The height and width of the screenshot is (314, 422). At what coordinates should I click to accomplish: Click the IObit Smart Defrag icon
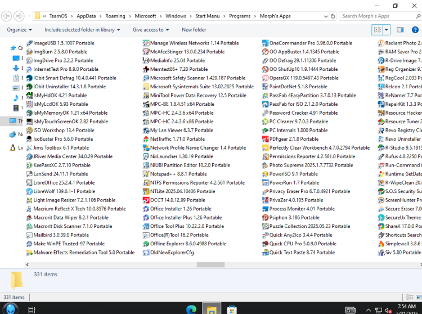point(29,78)
